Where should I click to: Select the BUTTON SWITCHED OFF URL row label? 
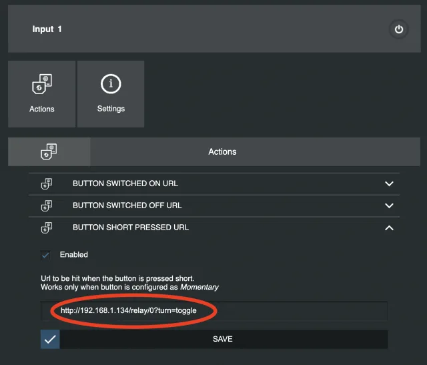coord(127,206)
